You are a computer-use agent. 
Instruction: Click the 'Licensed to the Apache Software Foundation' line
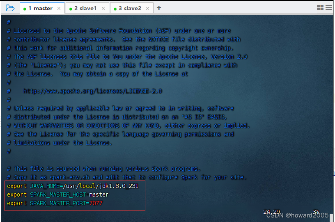point(119,31)
